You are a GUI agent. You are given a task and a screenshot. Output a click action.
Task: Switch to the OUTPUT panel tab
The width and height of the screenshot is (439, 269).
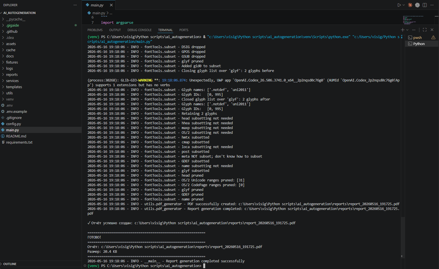click(x=115, y=30)
